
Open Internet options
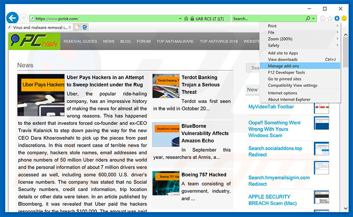point(300,93)
